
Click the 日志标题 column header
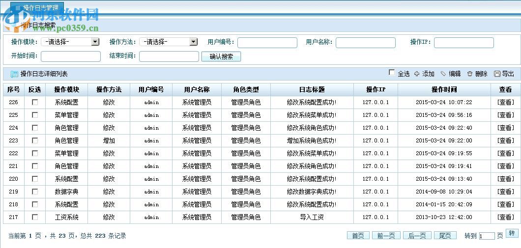312,90
